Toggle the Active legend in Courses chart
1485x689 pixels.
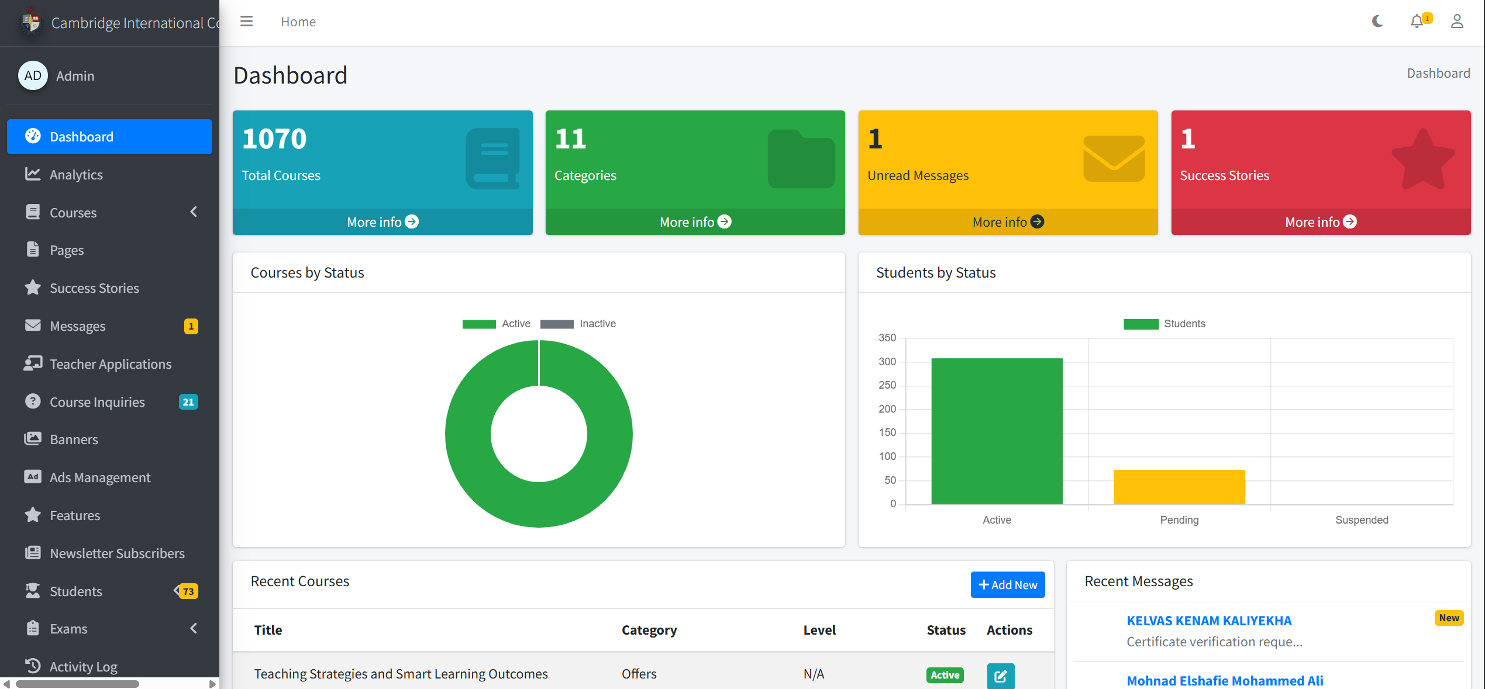pyautogui.click(x=497, y=324)
